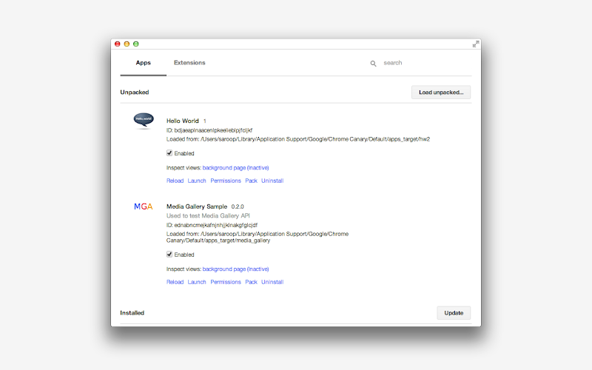Image resolution: width=592 pixels, height=370 pixels.
Task: Pack the Media Gallery Sample app
Action: (x=251, y=282)
